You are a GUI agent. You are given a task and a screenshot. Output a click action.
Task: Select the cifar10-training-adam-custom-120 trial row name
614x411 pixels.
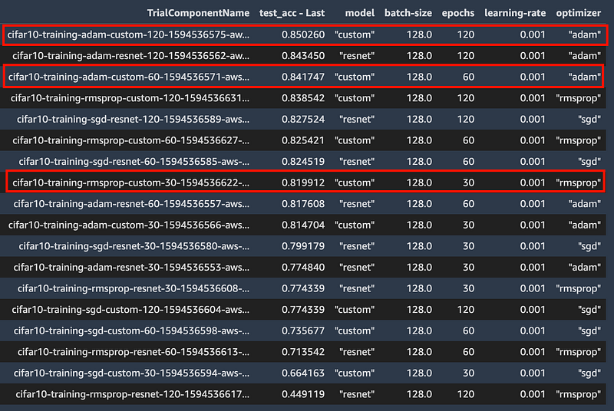click(127, 35)
